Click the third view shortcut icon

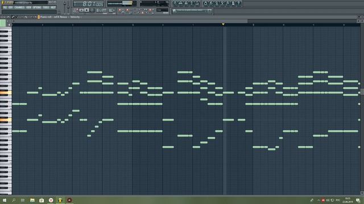tap(186, 3)
